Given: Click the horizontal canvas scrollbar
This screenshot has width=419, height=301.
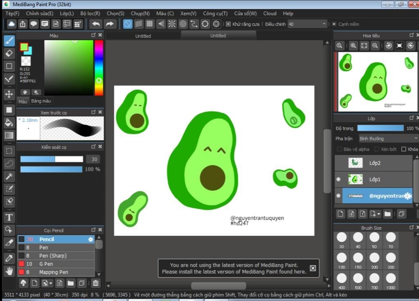Looking at the screenshot, I should pyautogui.click(x=219, y=286).
